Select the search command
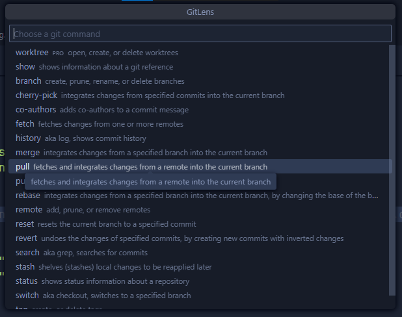The width and height of the screenshot is (402, 317). (x=27, y=253)
